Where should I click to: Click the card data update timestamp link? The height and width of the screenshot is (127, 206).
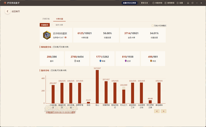coord(60,113)
